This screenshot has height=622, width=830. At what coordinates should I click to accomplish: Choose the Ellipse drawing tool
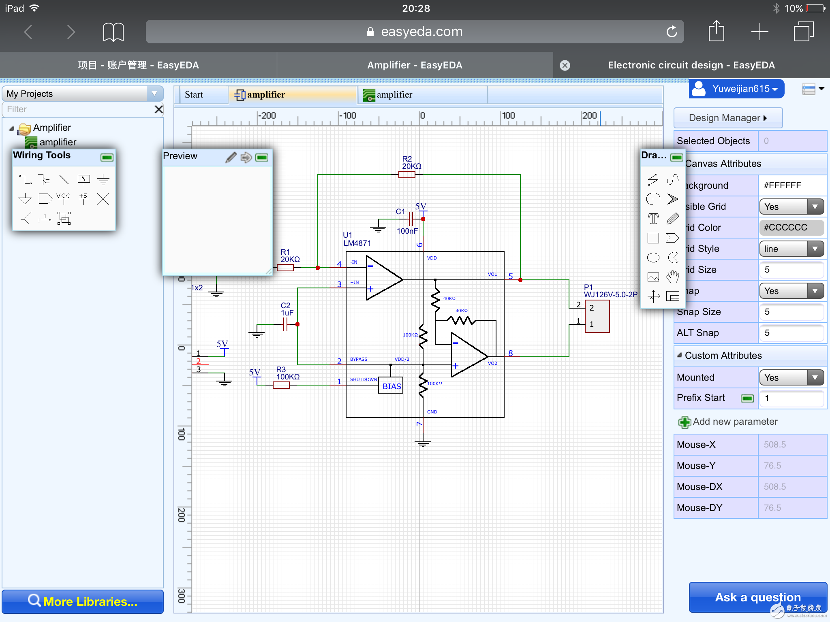point(653,258)
